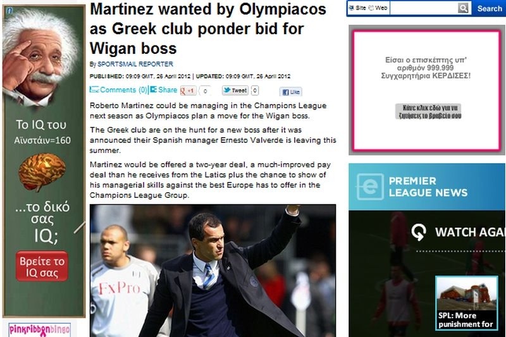This screenshot has width=506, height=337.
Task: Select the Web radio button
Action: click(371, 8)
